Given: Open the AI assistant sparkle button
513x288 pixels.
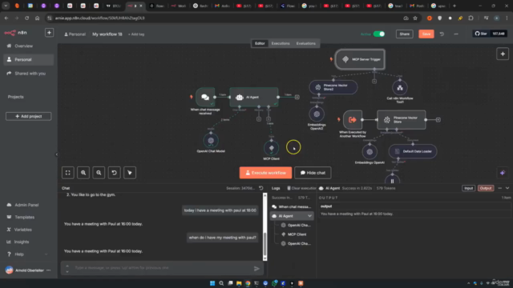Looking at the screenshot, I should click(503, 173).
